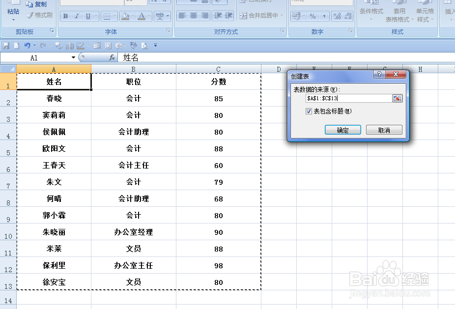Launch 数字 group dialog
Screen dimensions: 455x309
(x=350, y=30)
